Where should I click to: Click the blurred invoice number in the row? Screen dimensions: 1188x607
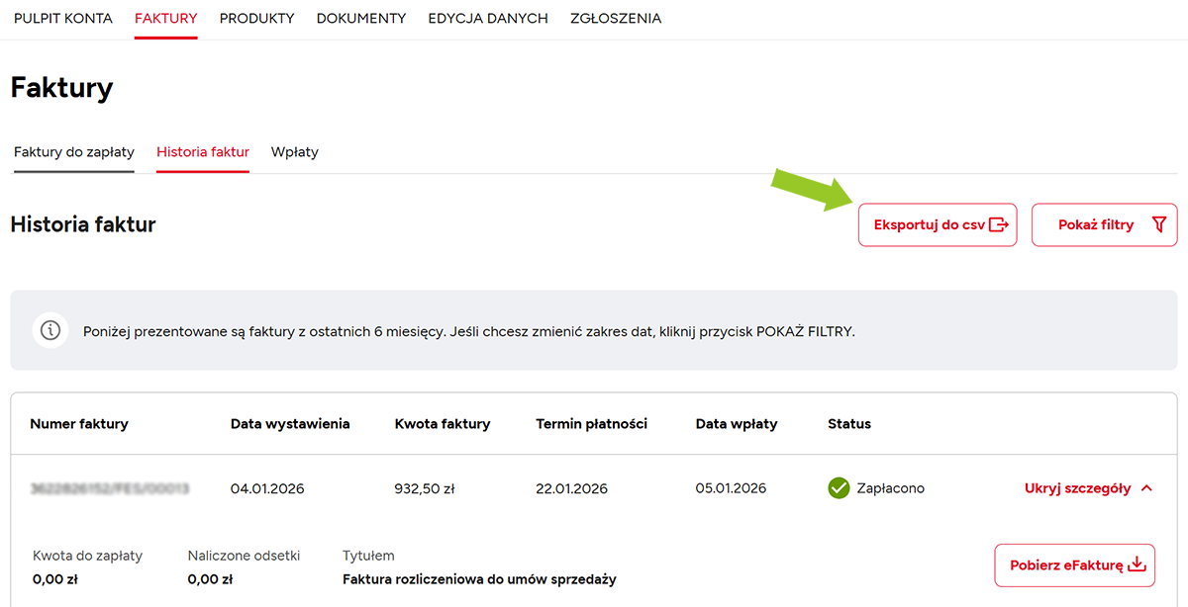(110, 488)
